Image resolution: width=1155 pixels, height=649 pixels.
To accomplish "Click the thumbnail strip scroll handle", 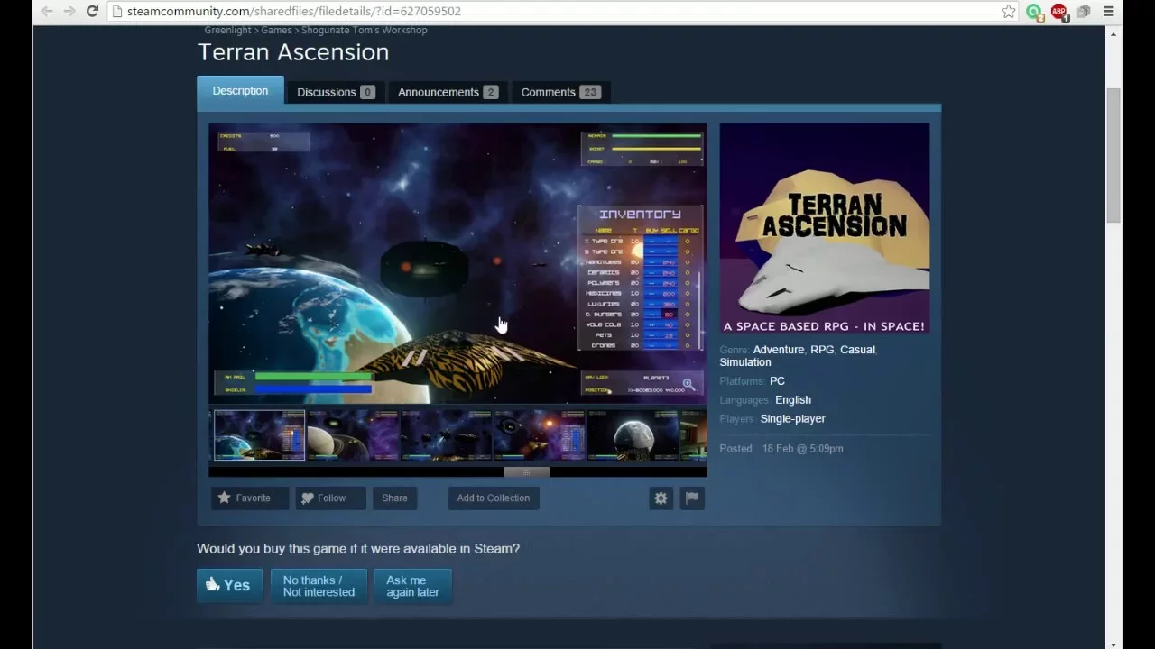I will (526, 471).
